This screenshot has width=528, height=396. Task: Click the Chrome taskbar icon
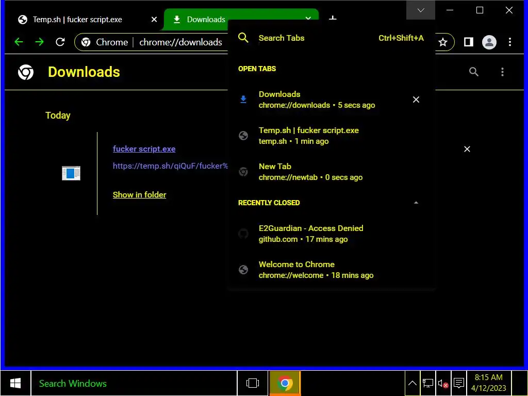(285, 383)
